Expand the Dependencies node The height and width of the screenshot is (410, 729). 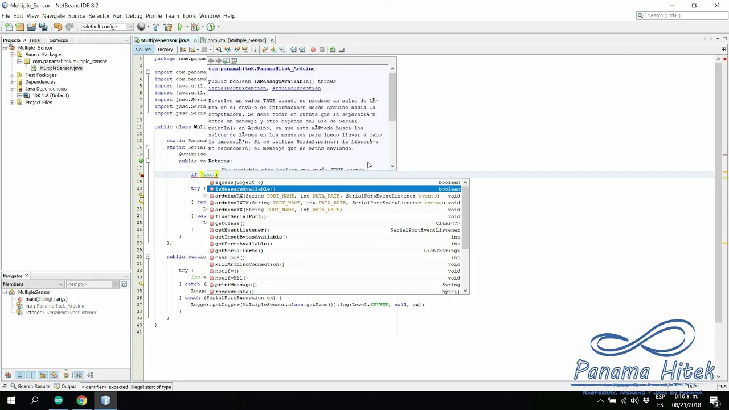[x=12, y=81]
